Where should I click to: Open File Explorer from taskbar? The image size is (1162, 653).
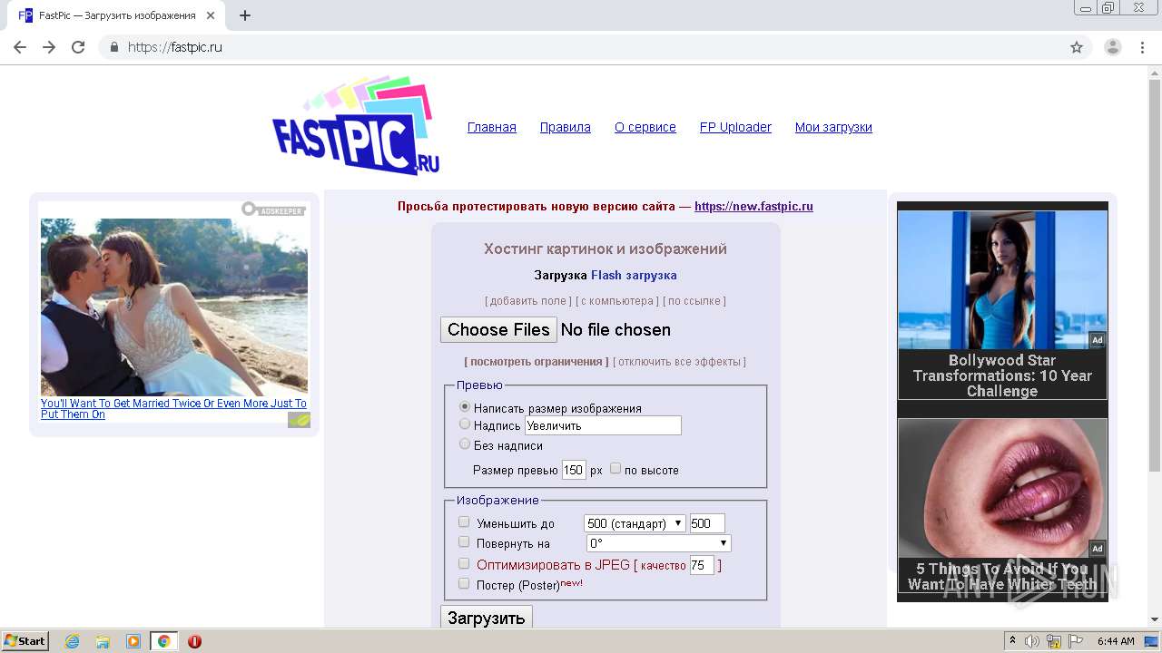(103, 641)
